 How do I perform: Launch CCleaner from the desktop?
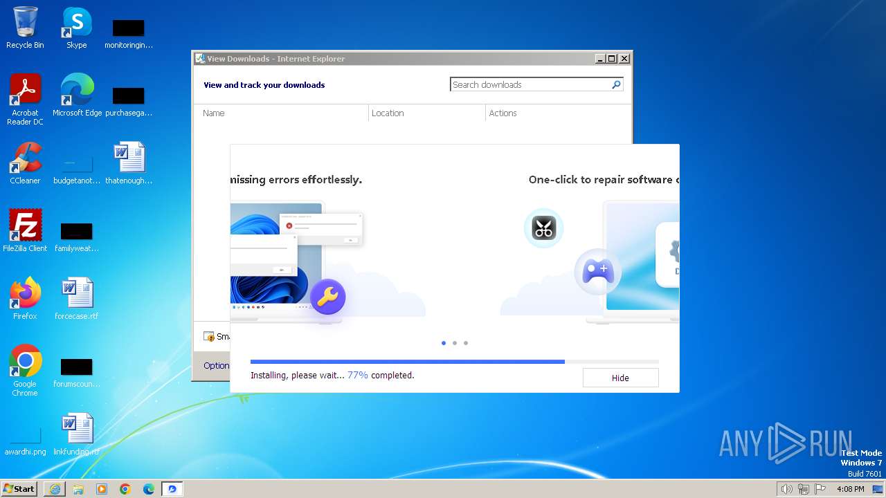pyautogui.click(x=25, y=163)
